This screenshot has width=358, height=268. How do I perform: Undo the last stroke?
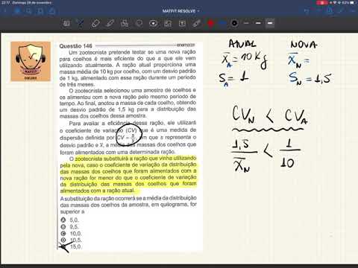tap(307, 11)
